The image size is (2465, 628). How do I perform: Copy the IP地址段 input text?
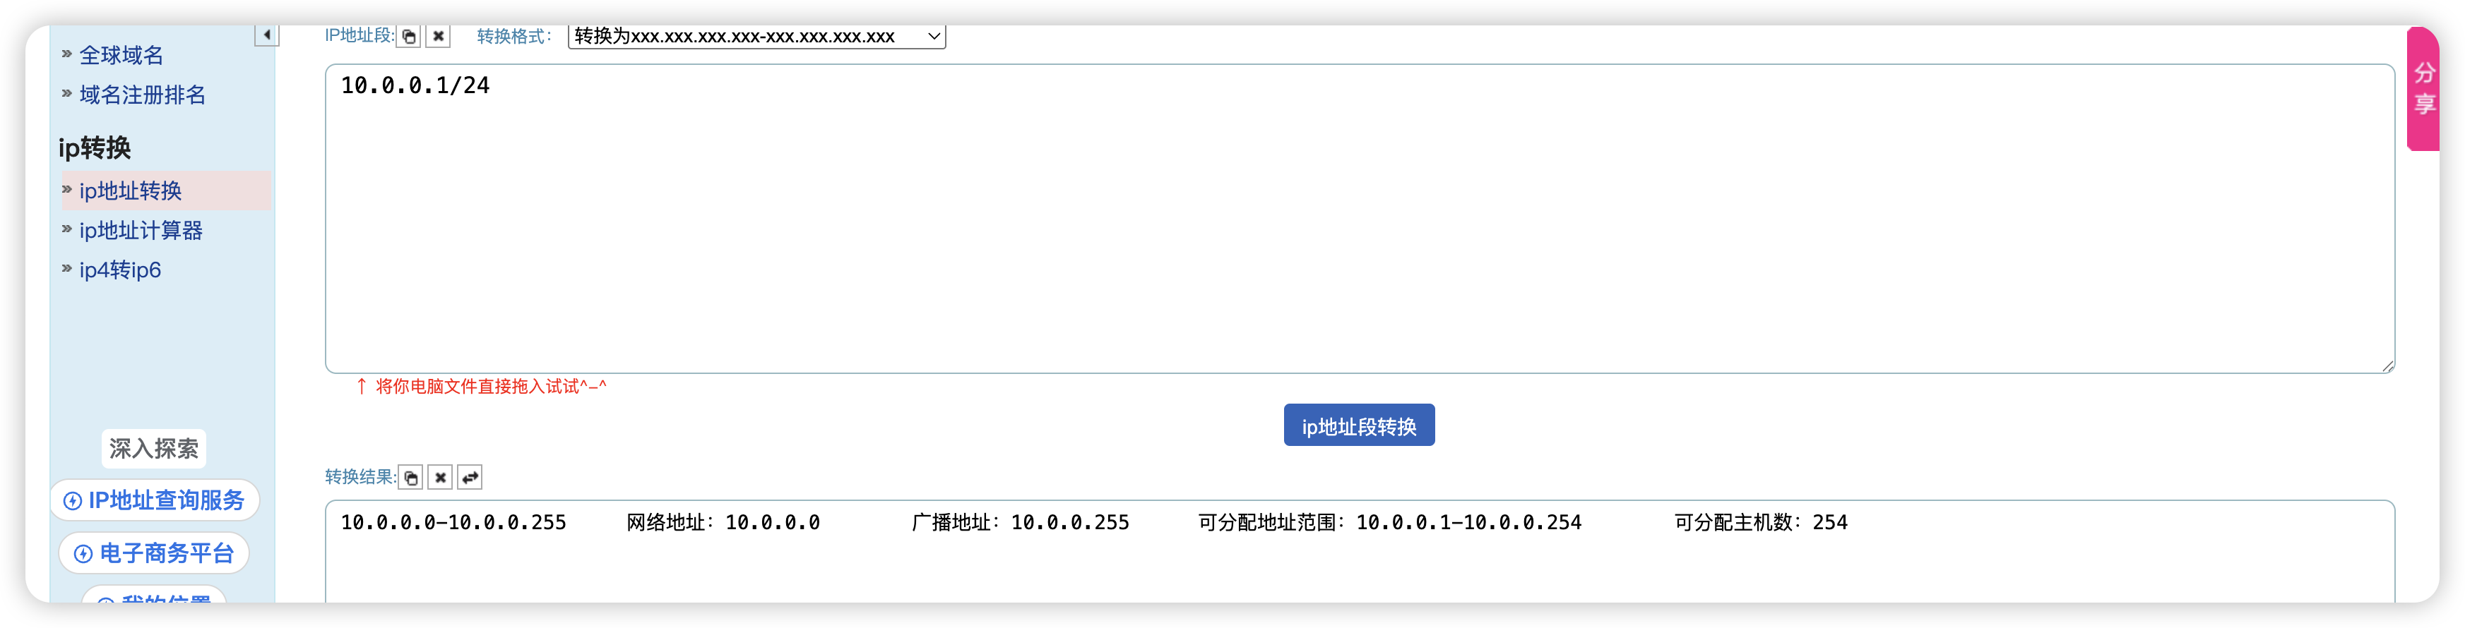pos(409,36)
